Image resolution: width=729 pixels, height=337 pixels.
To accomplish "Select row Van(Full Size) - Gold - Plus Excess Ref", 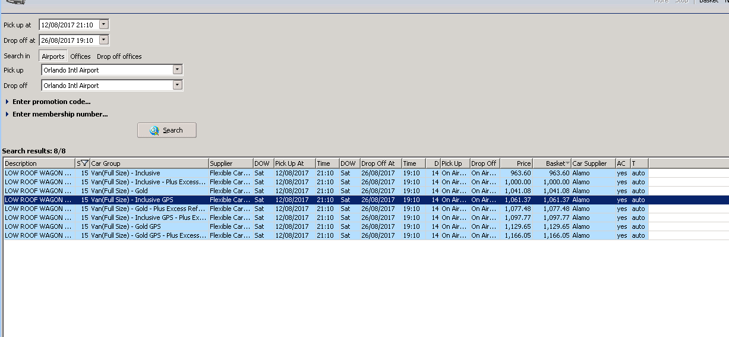I will pos(326,209).
